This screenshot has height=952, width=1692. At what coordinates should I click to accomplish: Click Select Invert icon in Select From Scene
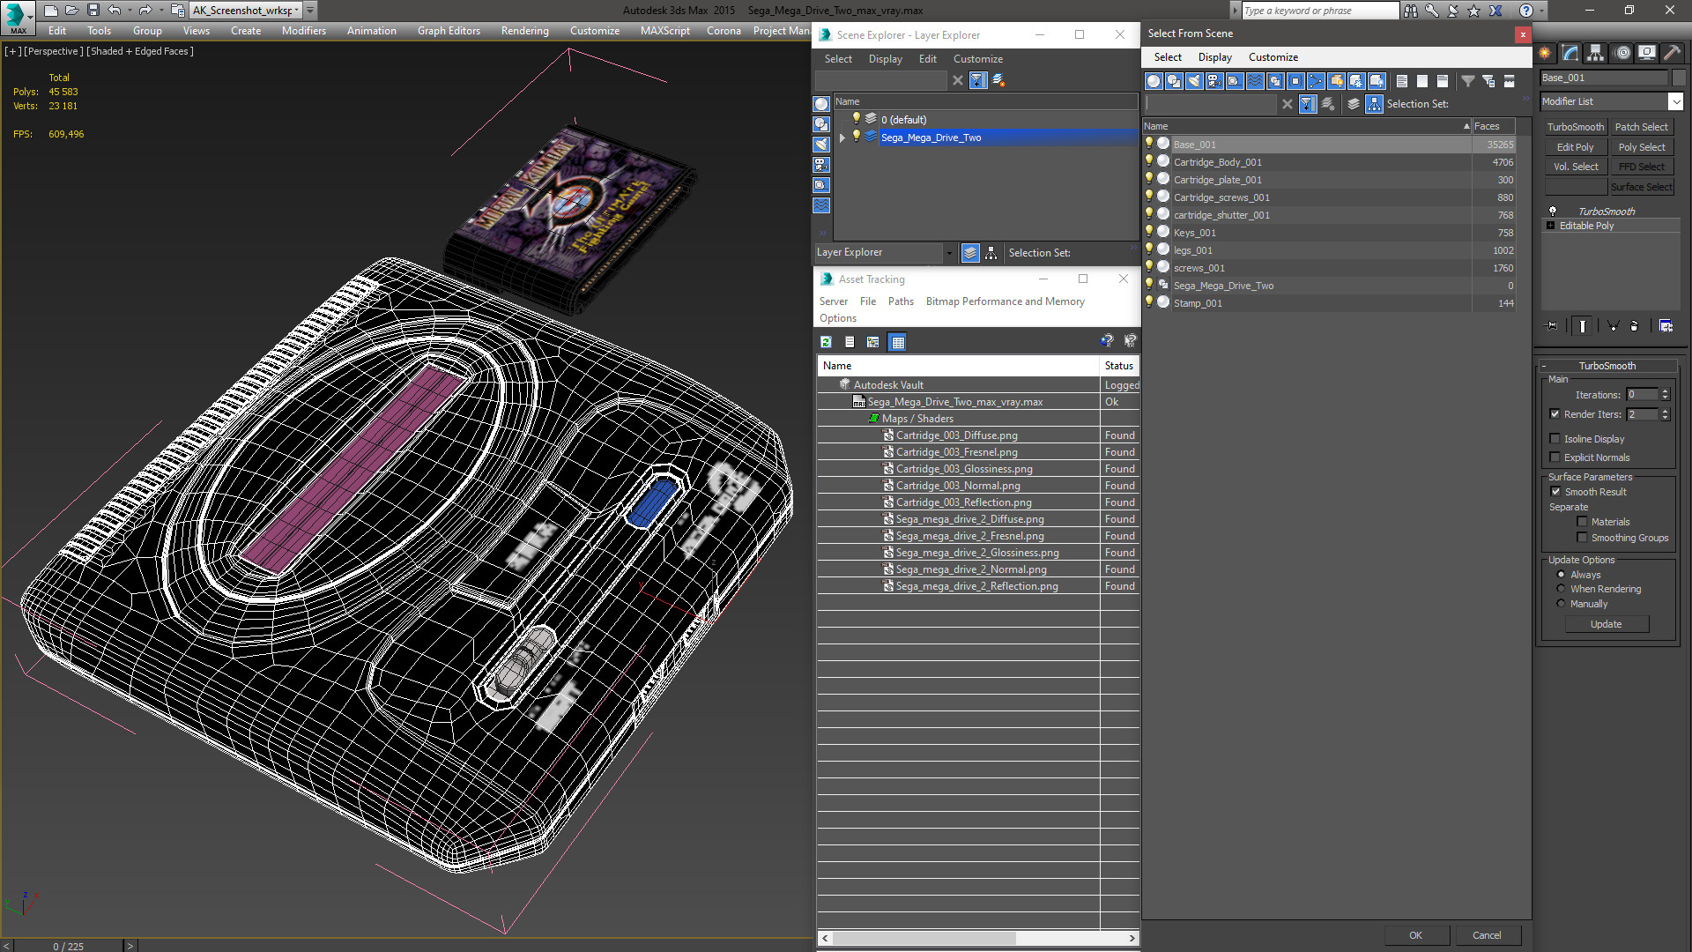(1442, 81)
